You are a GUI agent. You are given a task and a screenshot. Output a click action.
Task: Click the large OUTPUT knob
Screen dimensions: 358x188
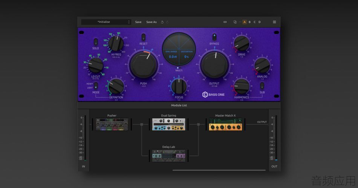214,65
